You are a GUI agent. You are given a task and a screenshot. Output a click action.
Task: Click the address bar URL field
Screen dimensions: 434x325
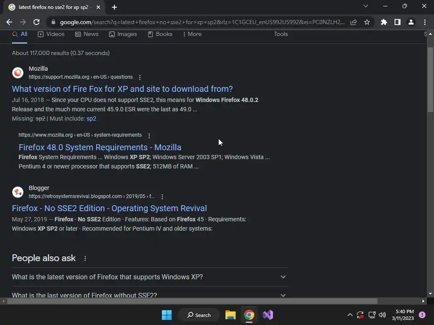[202, 22]
